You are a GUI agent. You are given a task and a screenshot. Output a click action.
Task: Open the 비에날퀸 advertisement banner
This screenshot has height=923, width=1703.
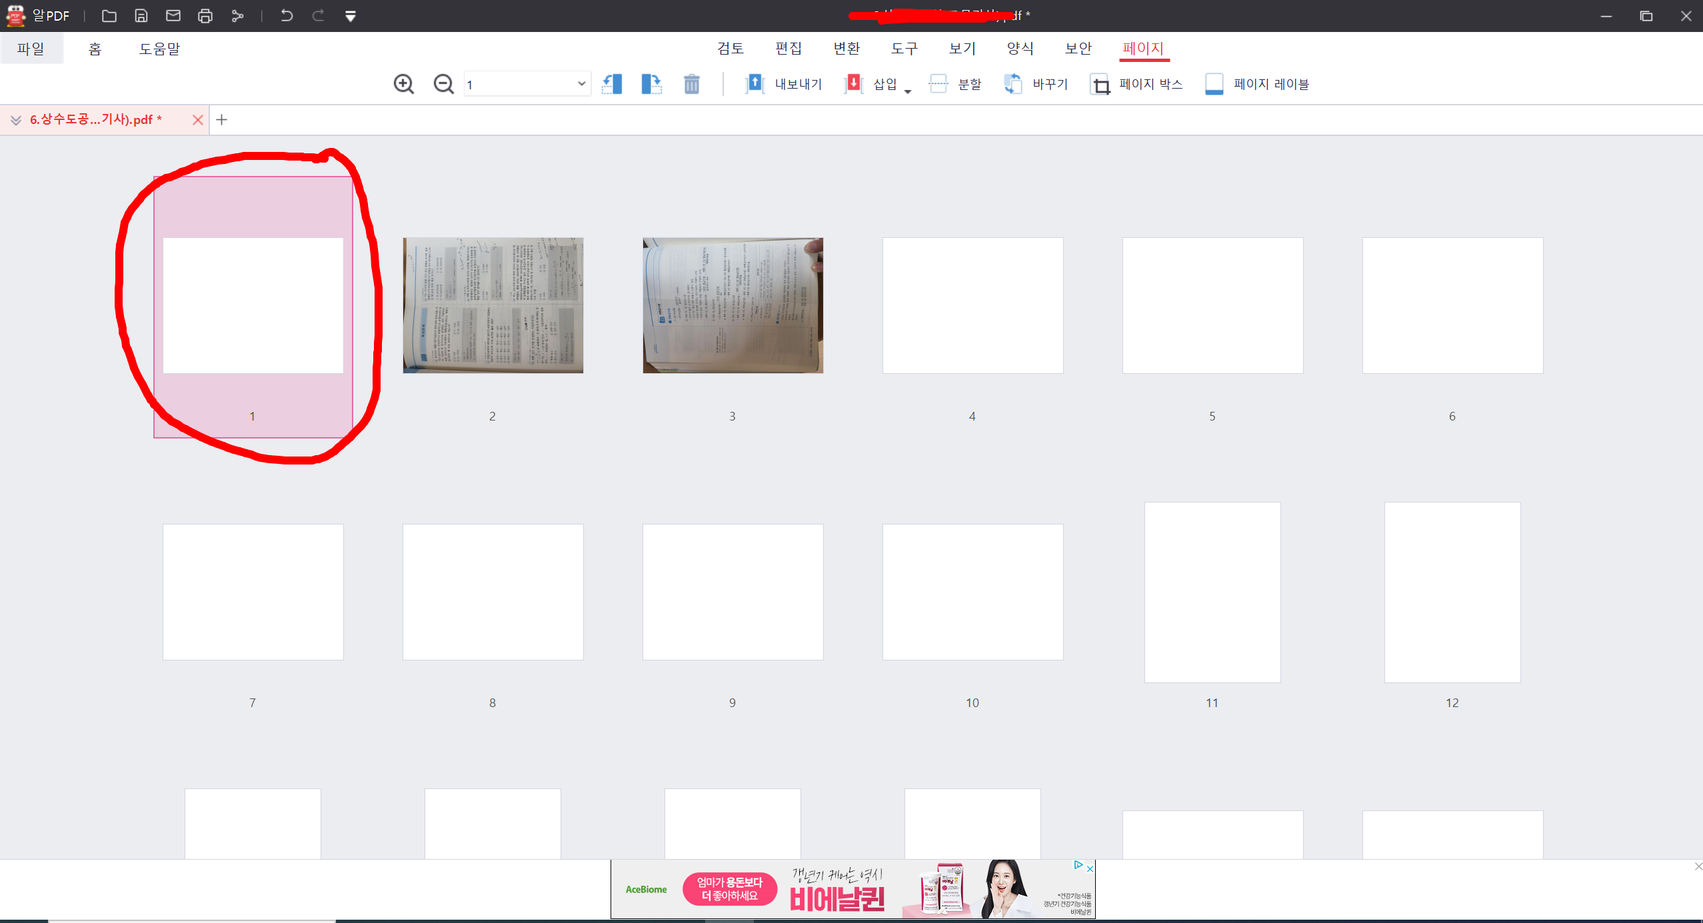[x=853, y=889]
